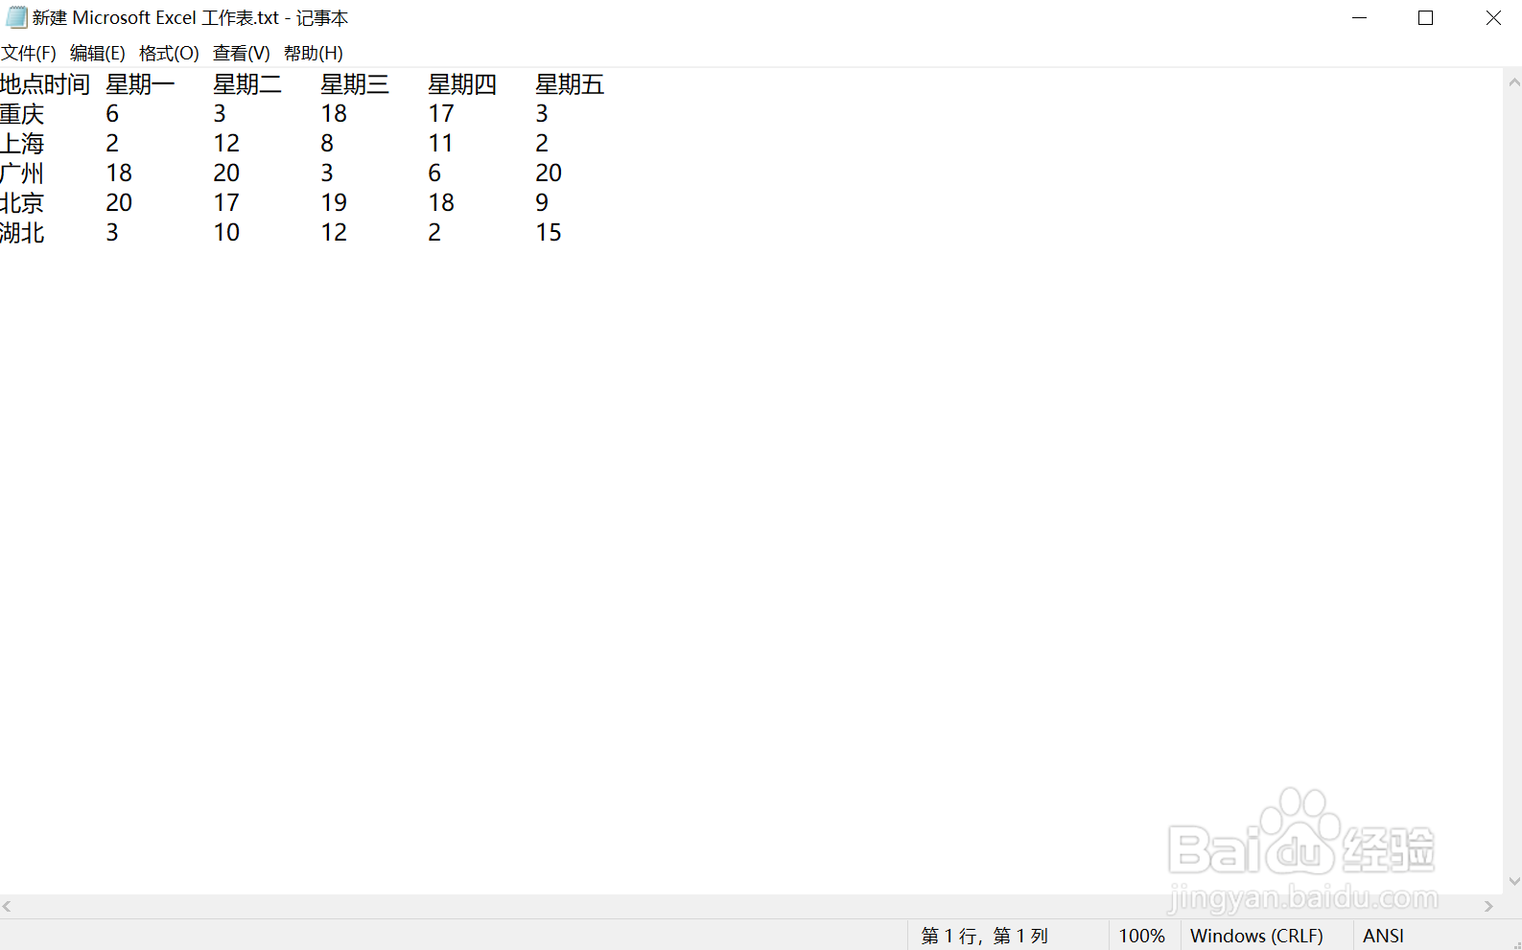This screenshot has height=950, width=1522.
Task: Click 湖北's 星期二 value 10
Action: pos(226,233)
